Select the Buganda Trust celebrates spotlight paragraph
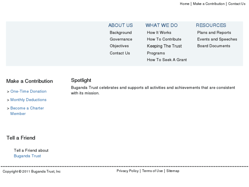The width and height of the screenshot is (249, 187). pyautogui.click(x=153, y=90)
